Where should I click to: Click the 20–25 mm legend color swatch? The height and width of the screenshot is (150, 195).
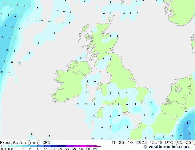(x=55, y=146)
